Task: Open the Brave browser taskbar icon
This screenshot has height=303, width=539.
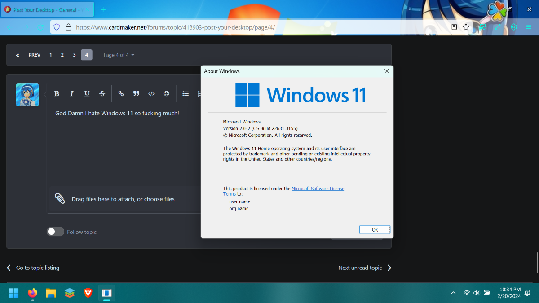Action: (88, 293)
